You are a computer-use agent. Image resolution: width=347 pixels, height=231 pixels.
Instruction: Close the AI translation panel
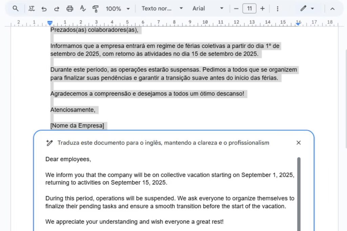tap(299, 143)
